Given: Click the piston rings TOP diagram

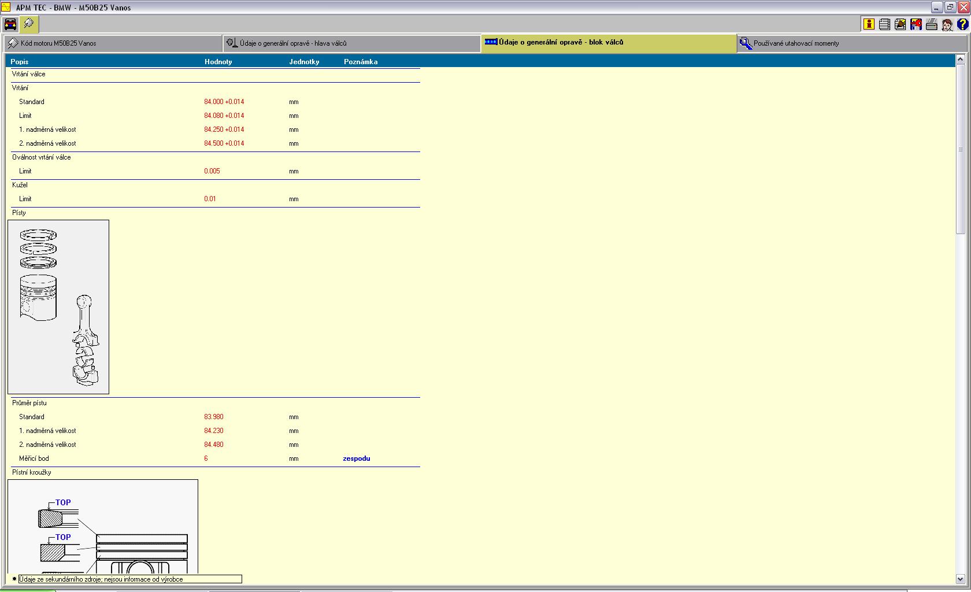Looking at the screenshot, I should pos(103,526).
